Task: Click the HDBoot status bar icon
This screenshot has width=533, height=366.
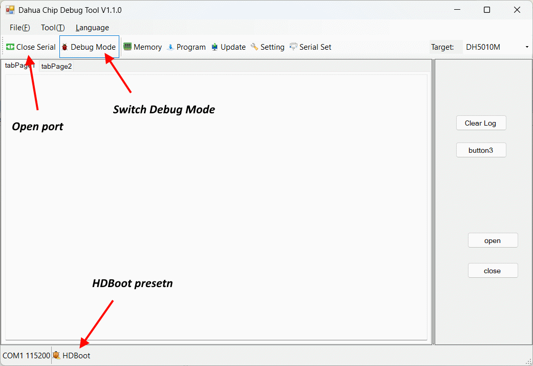Action: click(x=57, y=355)
